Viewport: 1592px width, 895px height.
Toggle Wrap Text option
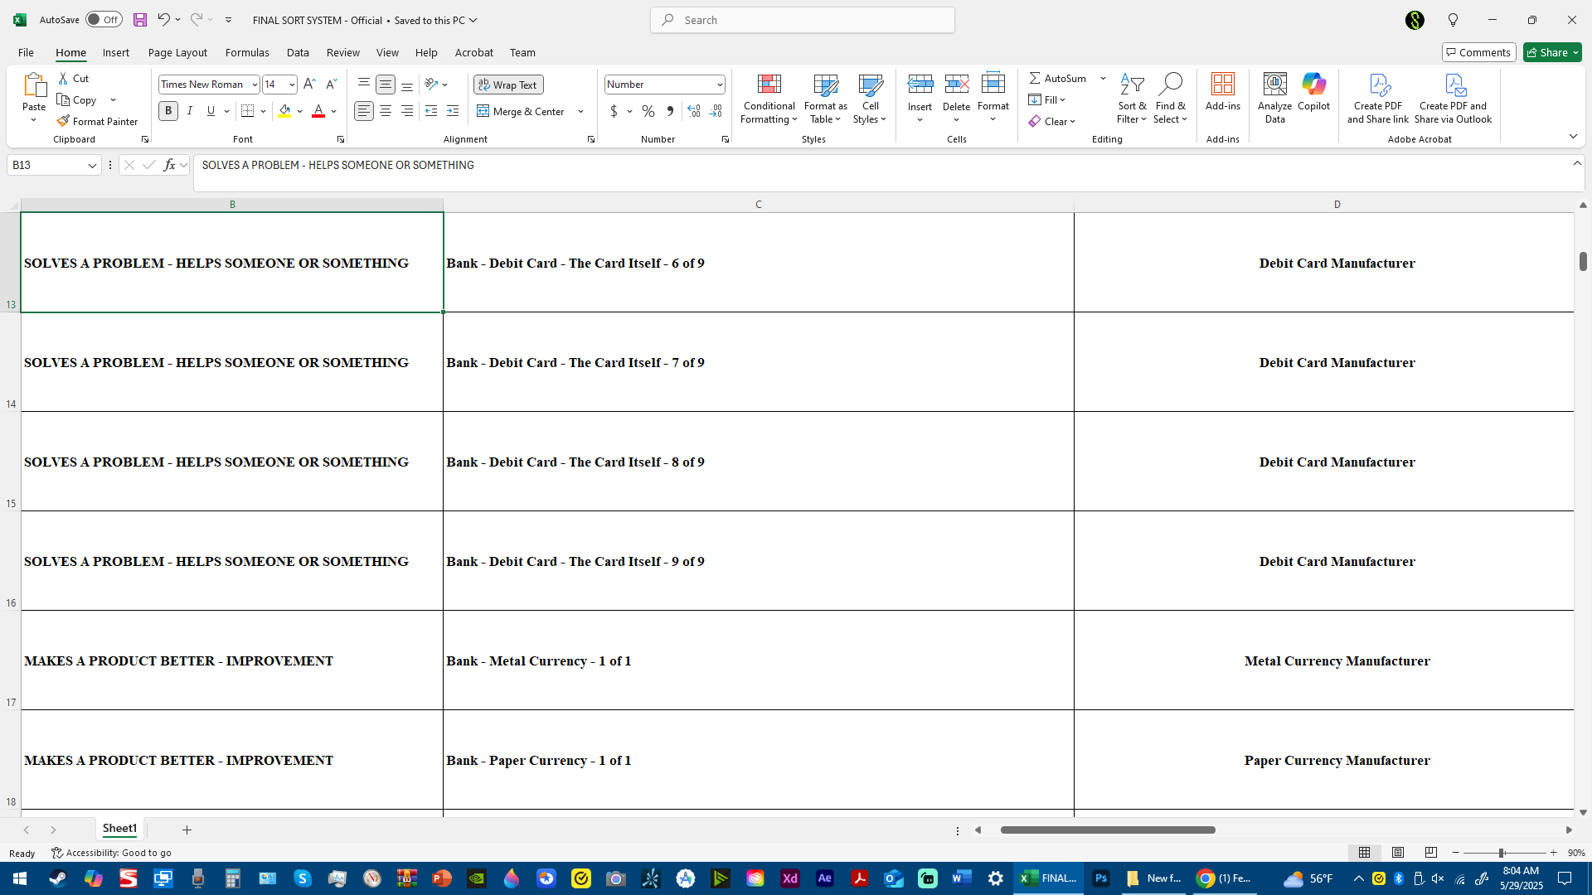point(508,85)
